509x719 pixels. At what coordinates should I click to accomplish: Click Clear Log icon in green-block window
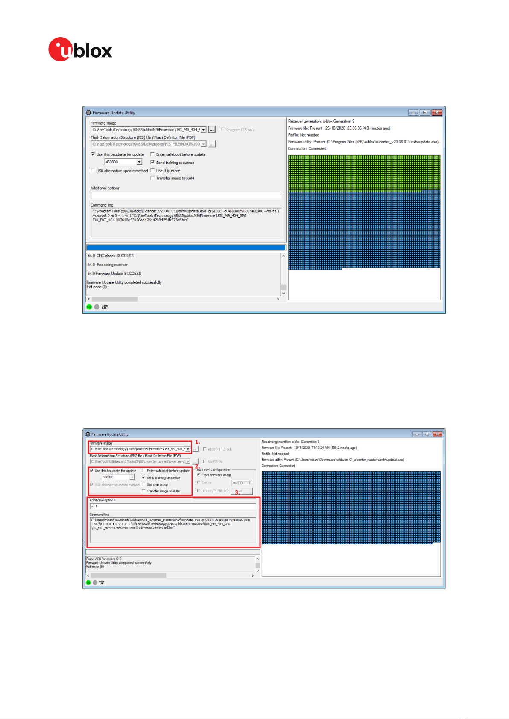[x=105, y=307]
